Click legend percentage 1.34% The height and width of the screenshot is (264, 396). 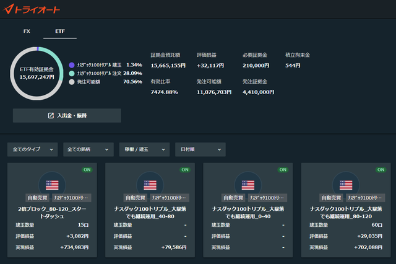pos(134,65)
